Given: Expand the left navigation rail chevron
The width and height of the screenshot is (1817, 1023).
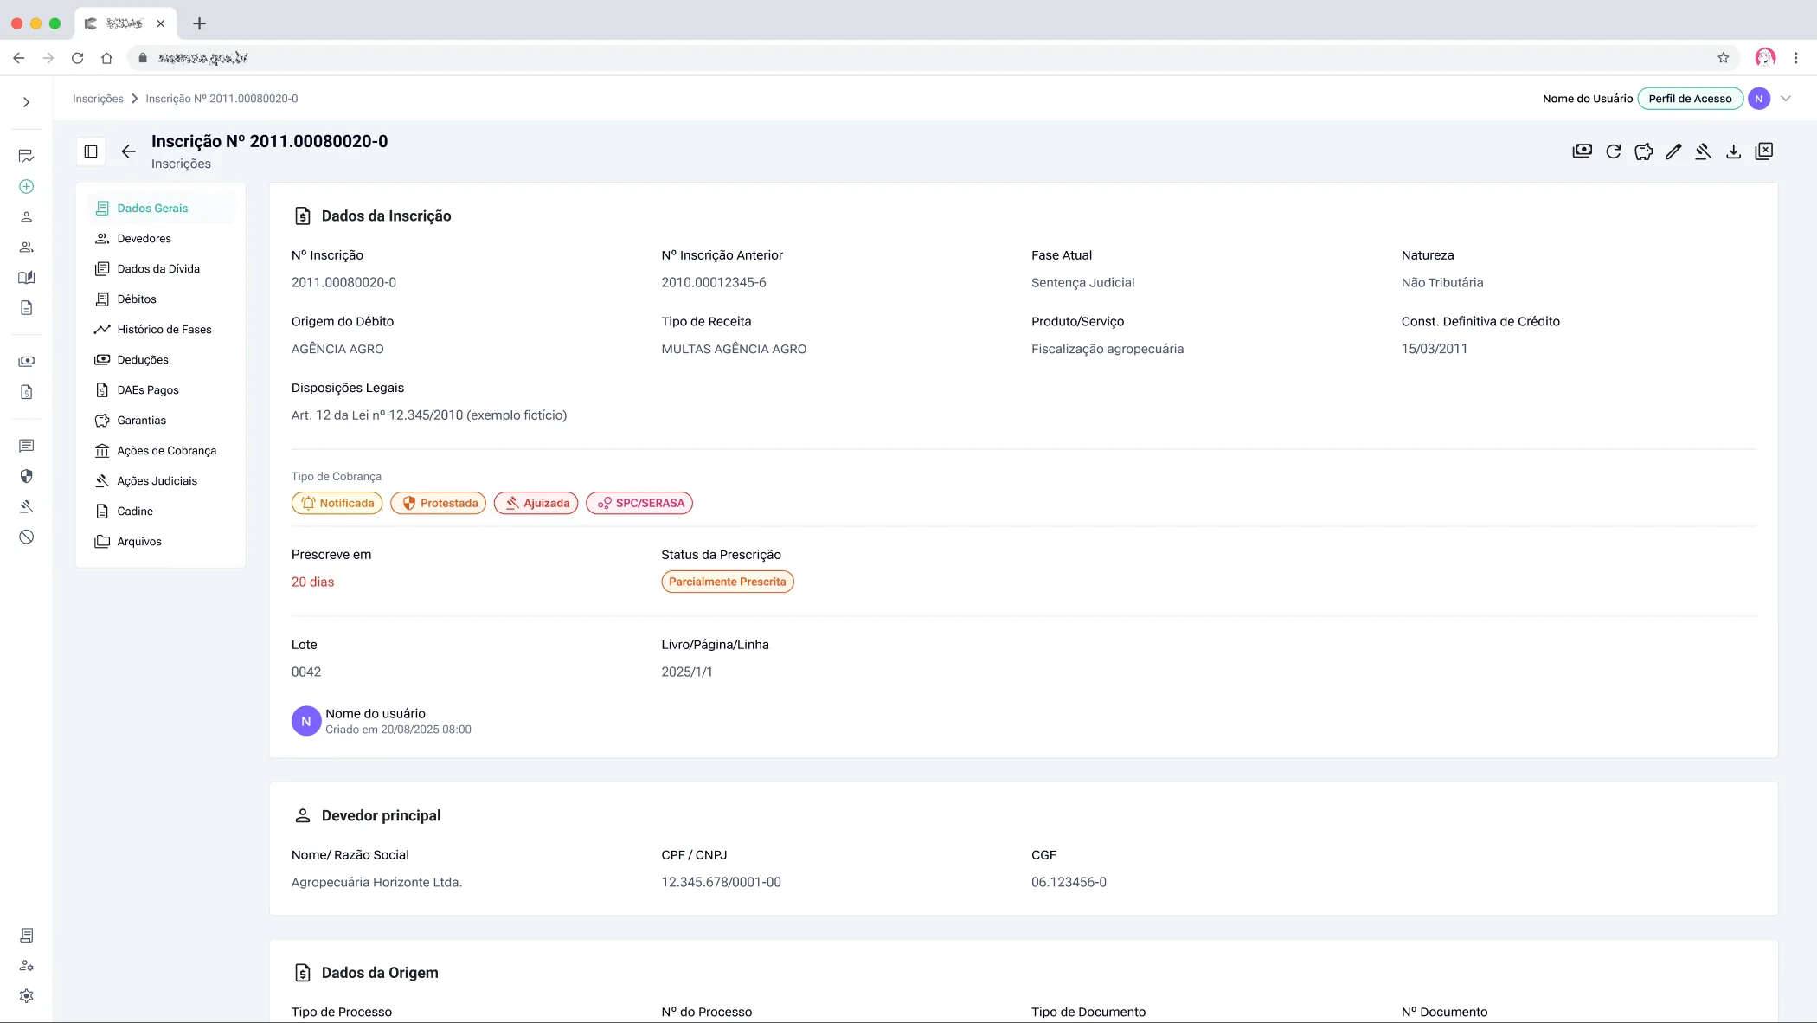Looking at the screenshot, I should tap(27, 102).
